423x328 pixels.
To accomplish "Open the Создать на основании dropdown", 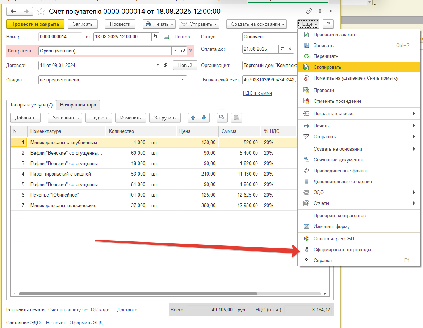I will click(256, 24).
